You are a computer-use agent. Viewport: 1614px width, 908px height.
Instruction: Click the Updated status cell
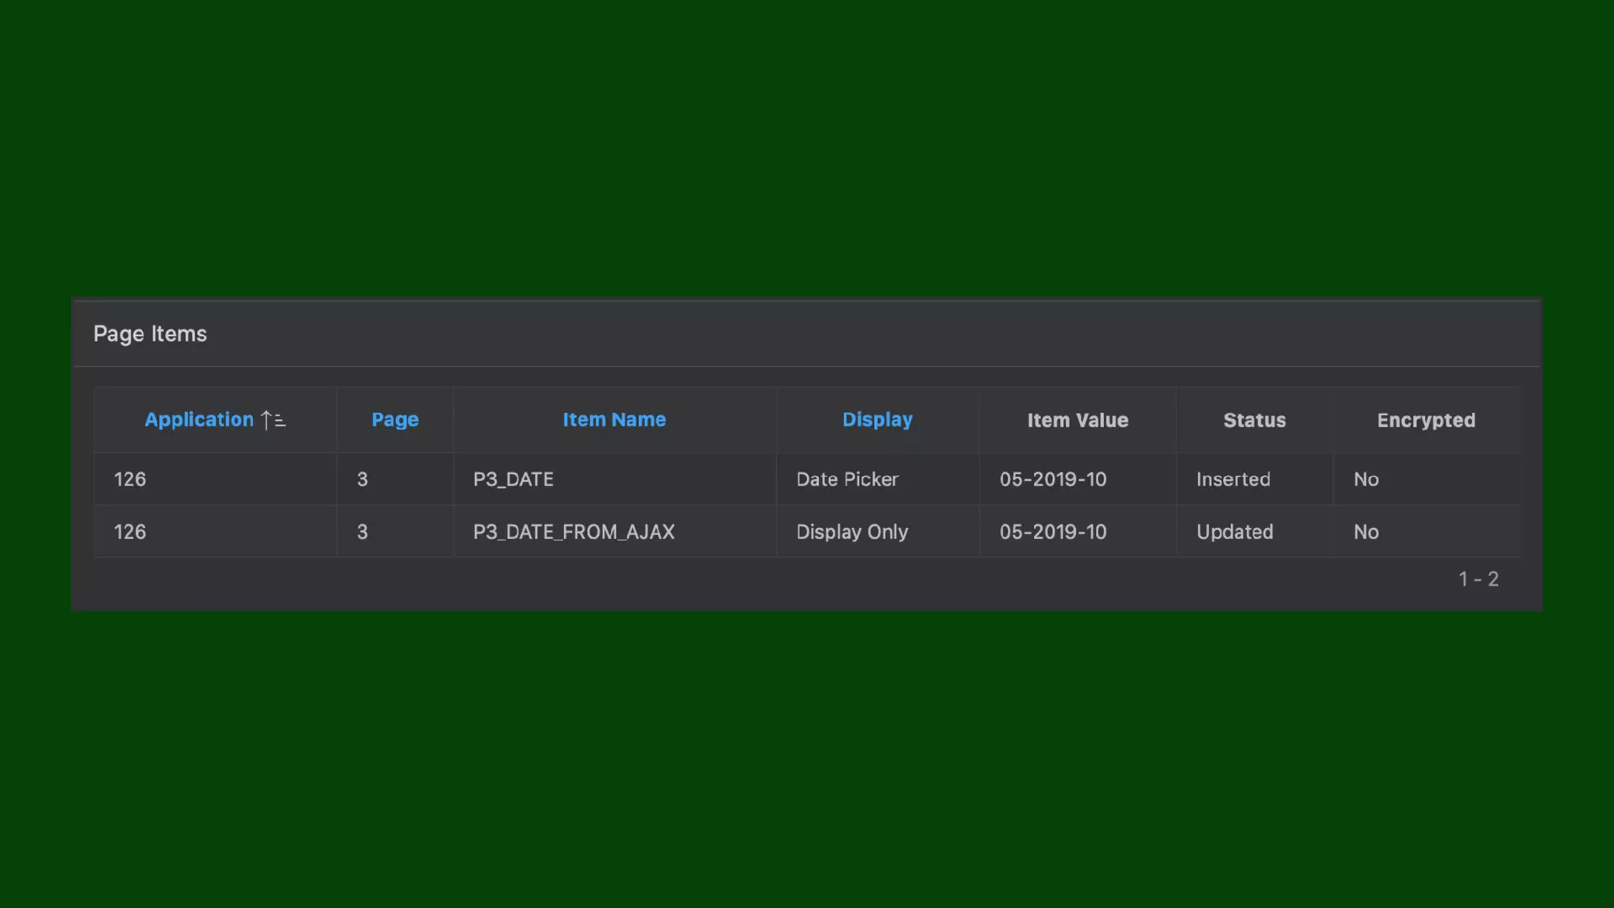pyautogui.click(x=1234, y=532)
